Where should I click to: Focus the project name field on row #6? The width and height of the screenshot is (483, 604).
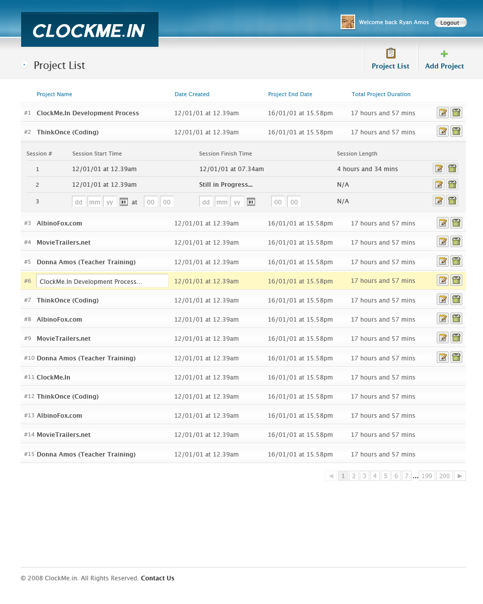coord(102,281)
